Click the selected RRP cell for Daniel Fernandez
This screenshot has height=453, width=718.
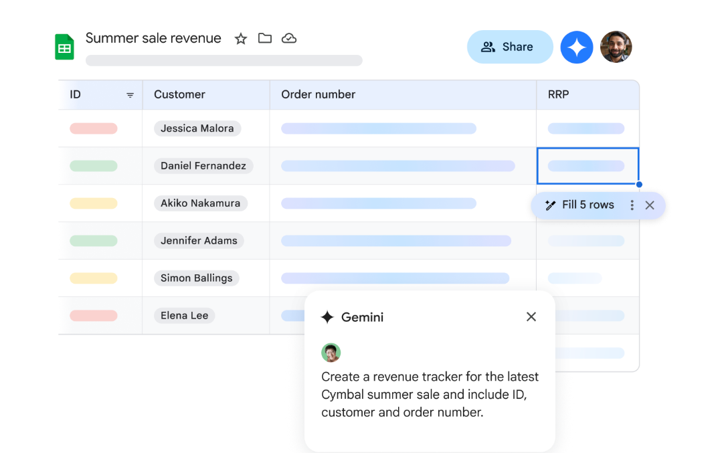coord(588,166)
